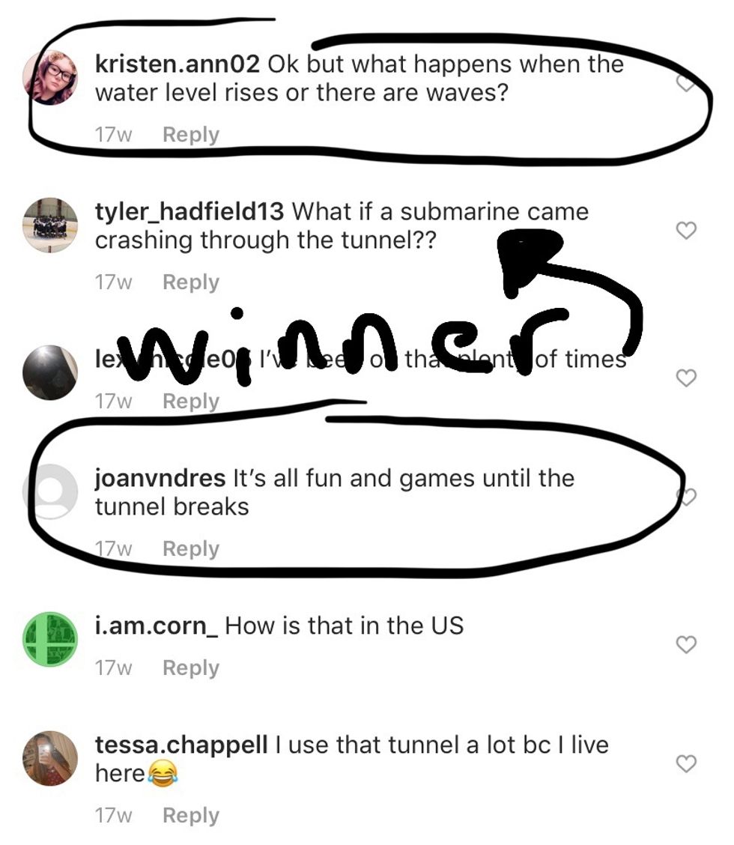Like i.am.corn_'s comment
This screenshot has width=734, height=845.
click(x=686, y=644)
